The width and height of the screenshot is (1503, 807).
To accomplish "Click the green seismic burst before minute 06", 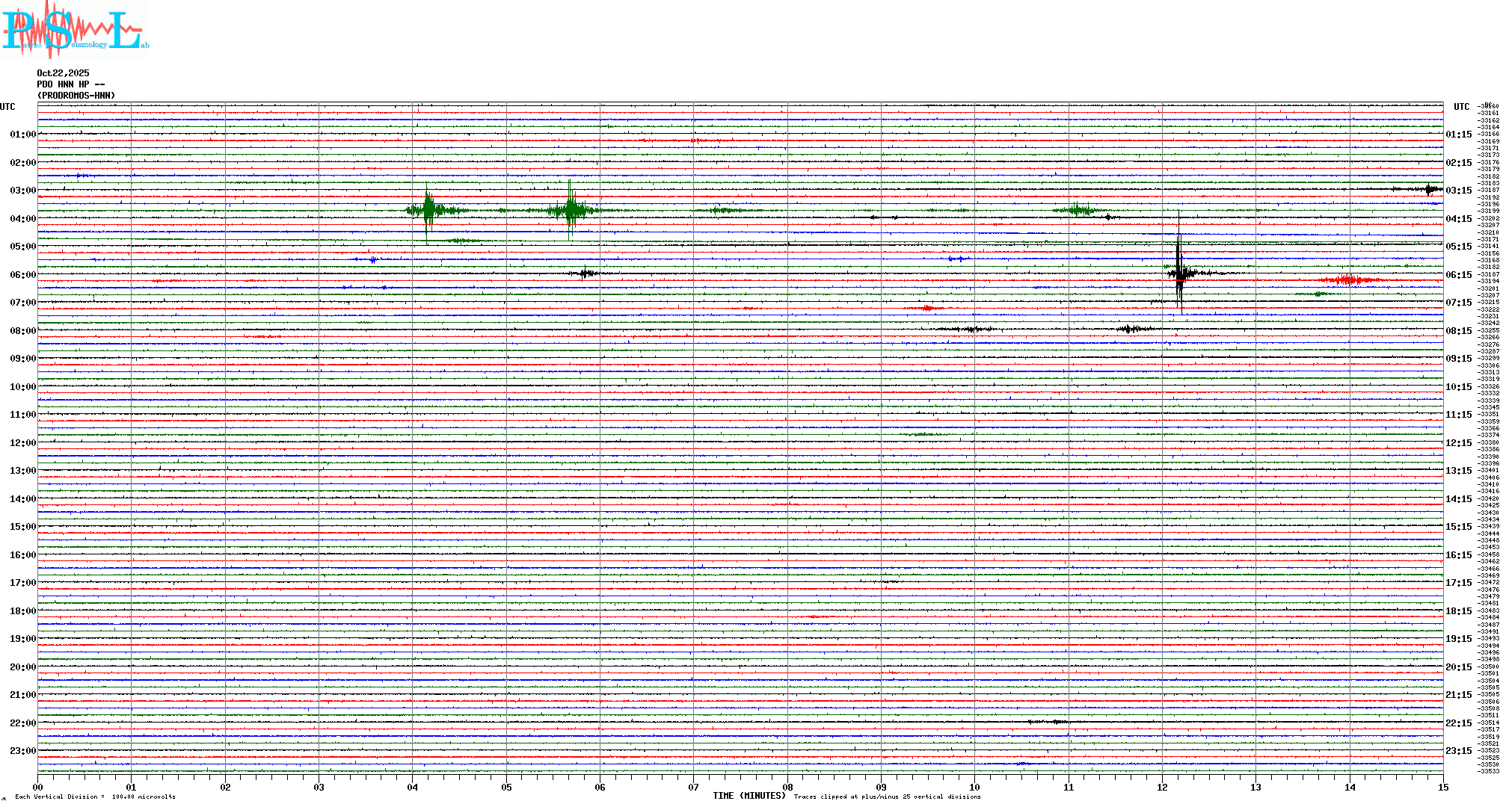I will click(x=571, y=210).
